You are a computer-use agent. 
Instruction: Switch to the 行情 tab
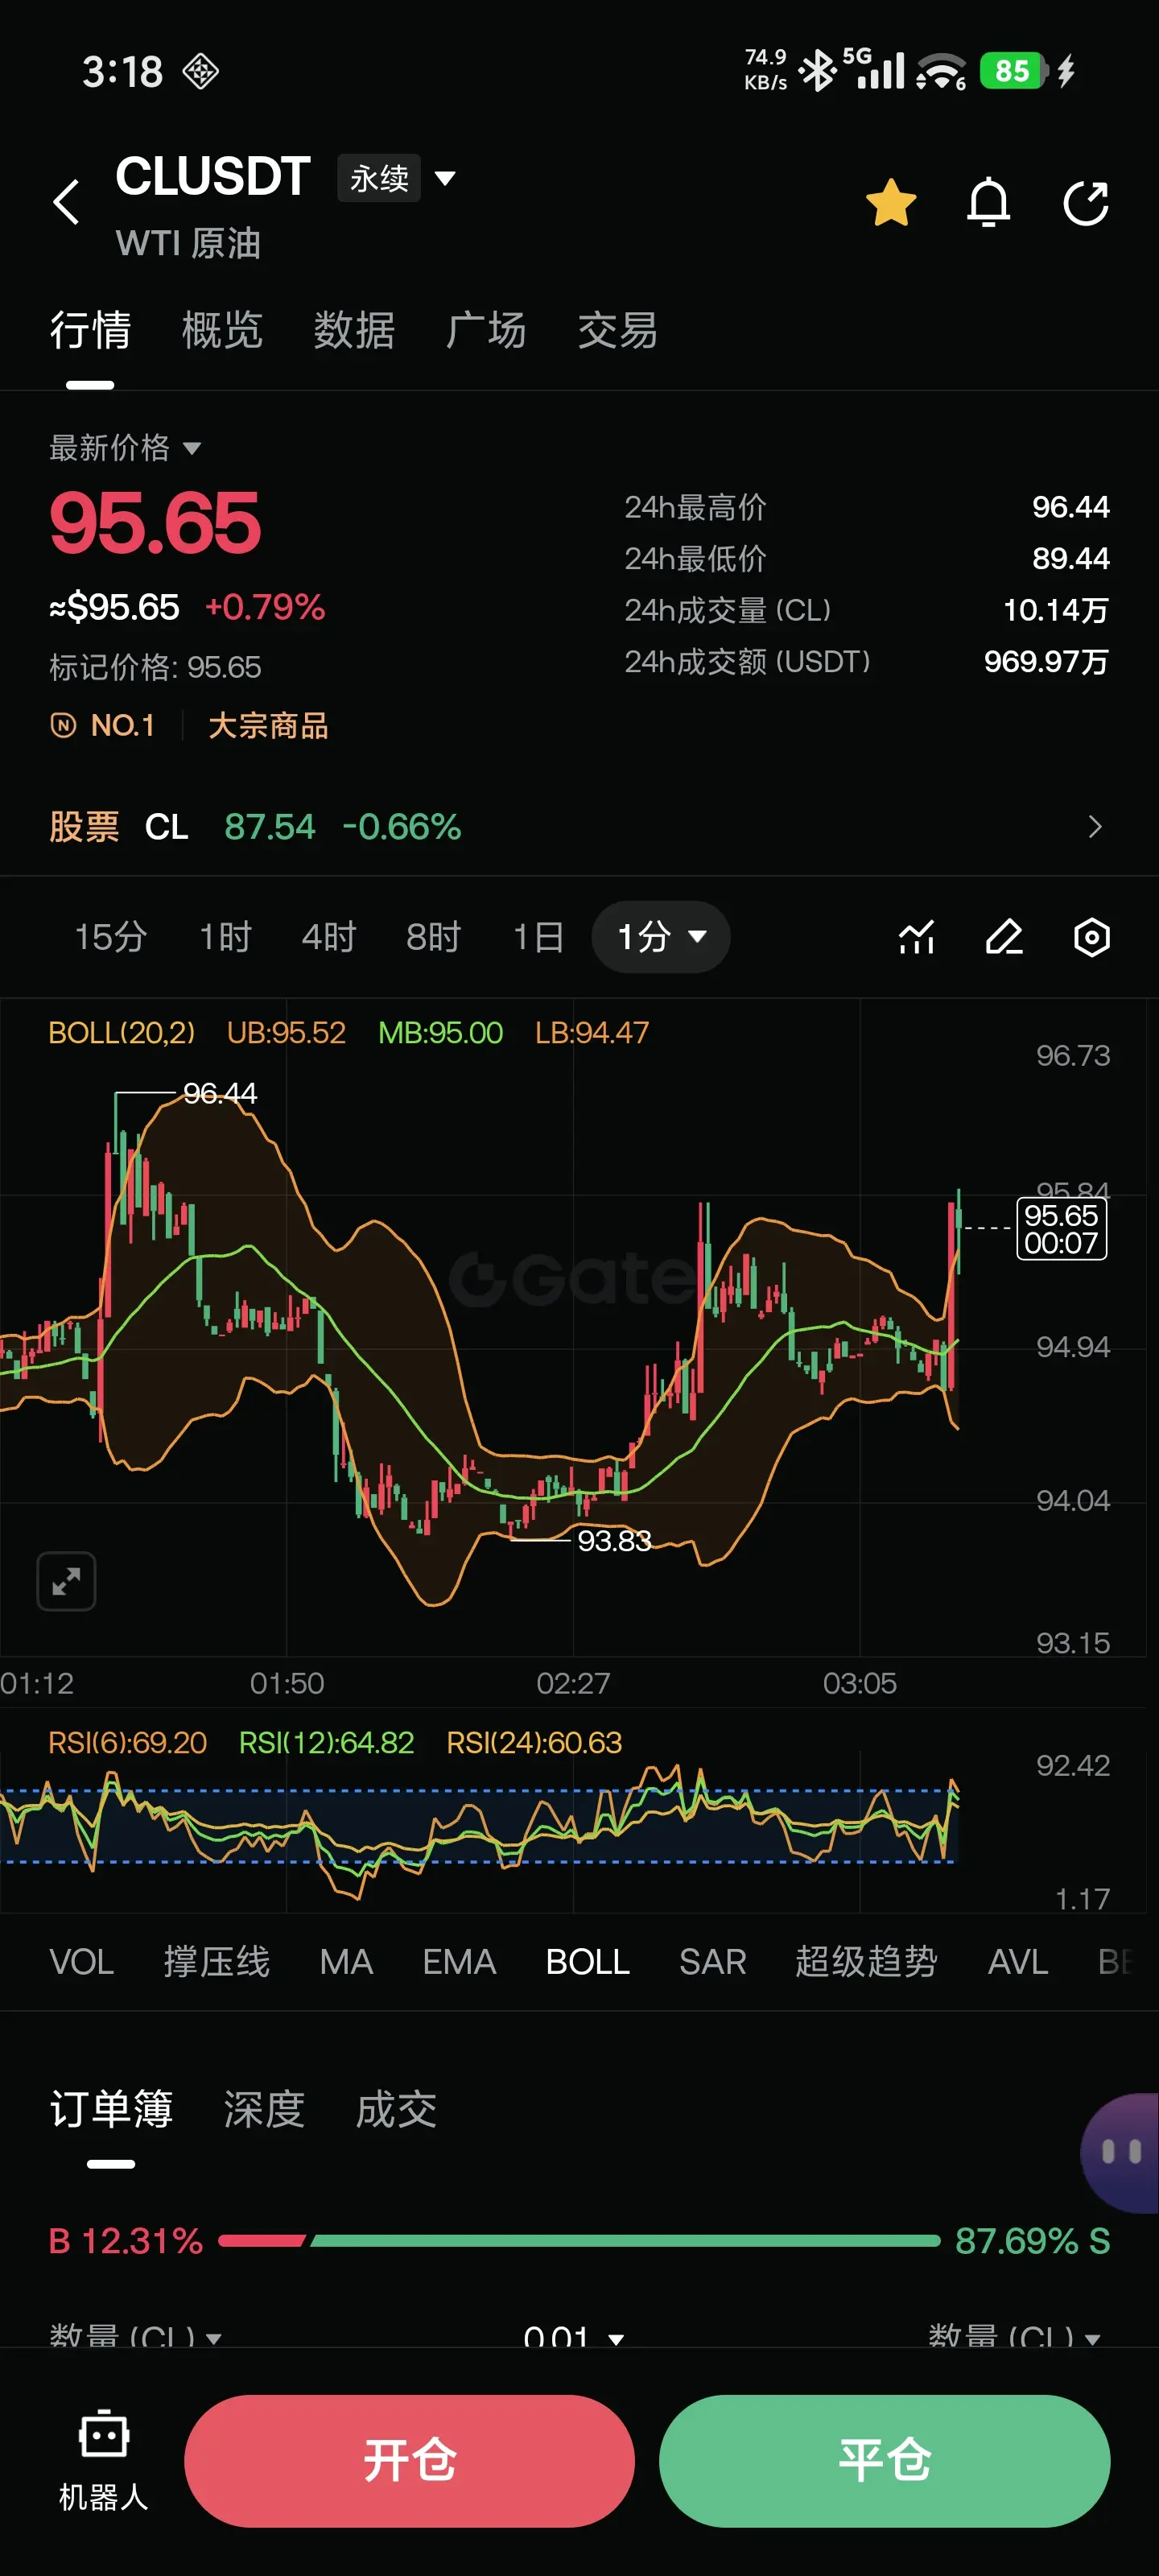(x=90, y=330)
